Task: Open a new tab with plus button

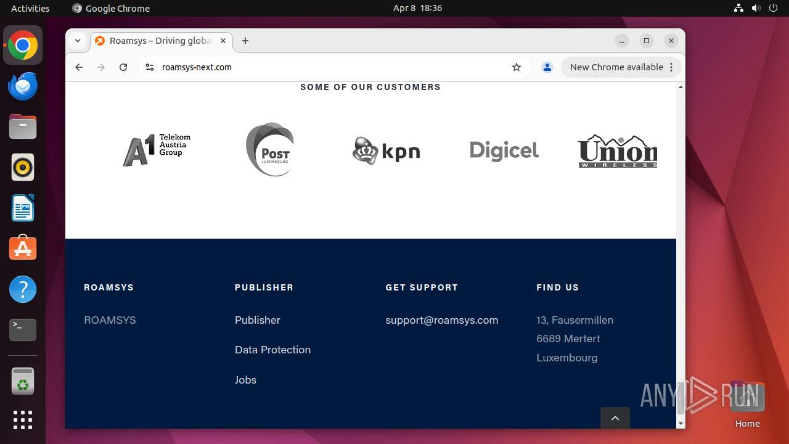Action: [245, 41]
